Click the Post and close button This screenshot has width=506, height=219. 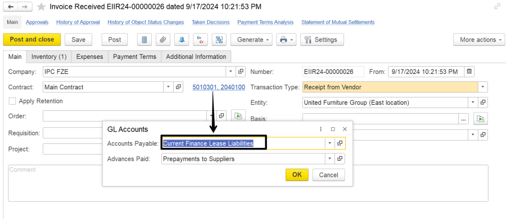32,40
